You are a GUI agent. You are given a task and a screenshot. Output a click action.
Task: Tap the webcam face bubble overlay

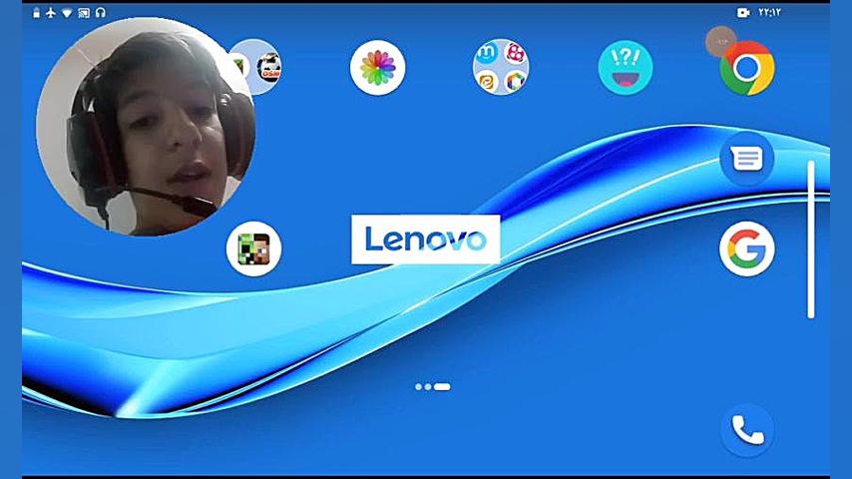pyautogui.click(x=146, y=127)
